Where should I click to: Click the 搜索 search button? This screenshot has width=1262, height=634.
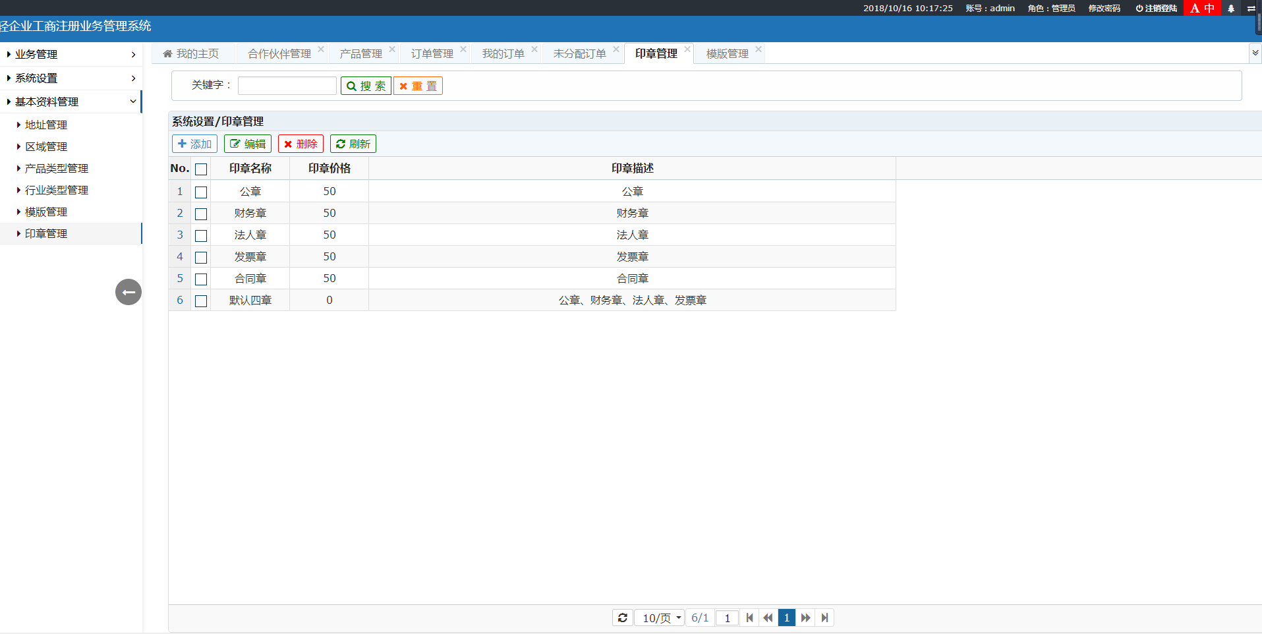point(366,86)
